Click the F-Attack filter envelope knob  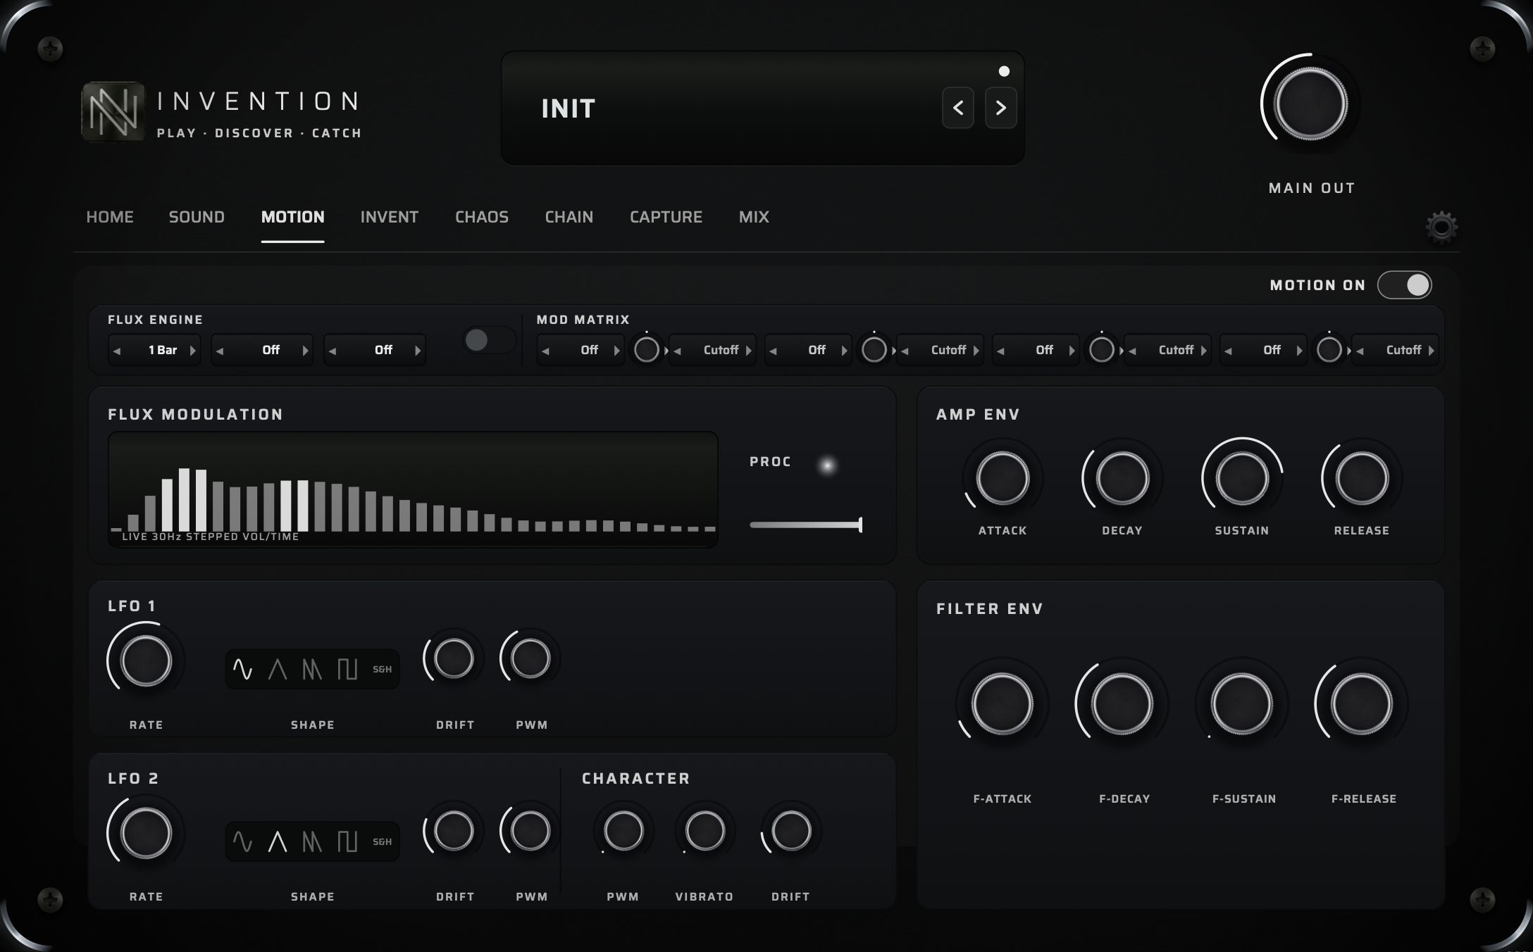tap(1002, 704)
